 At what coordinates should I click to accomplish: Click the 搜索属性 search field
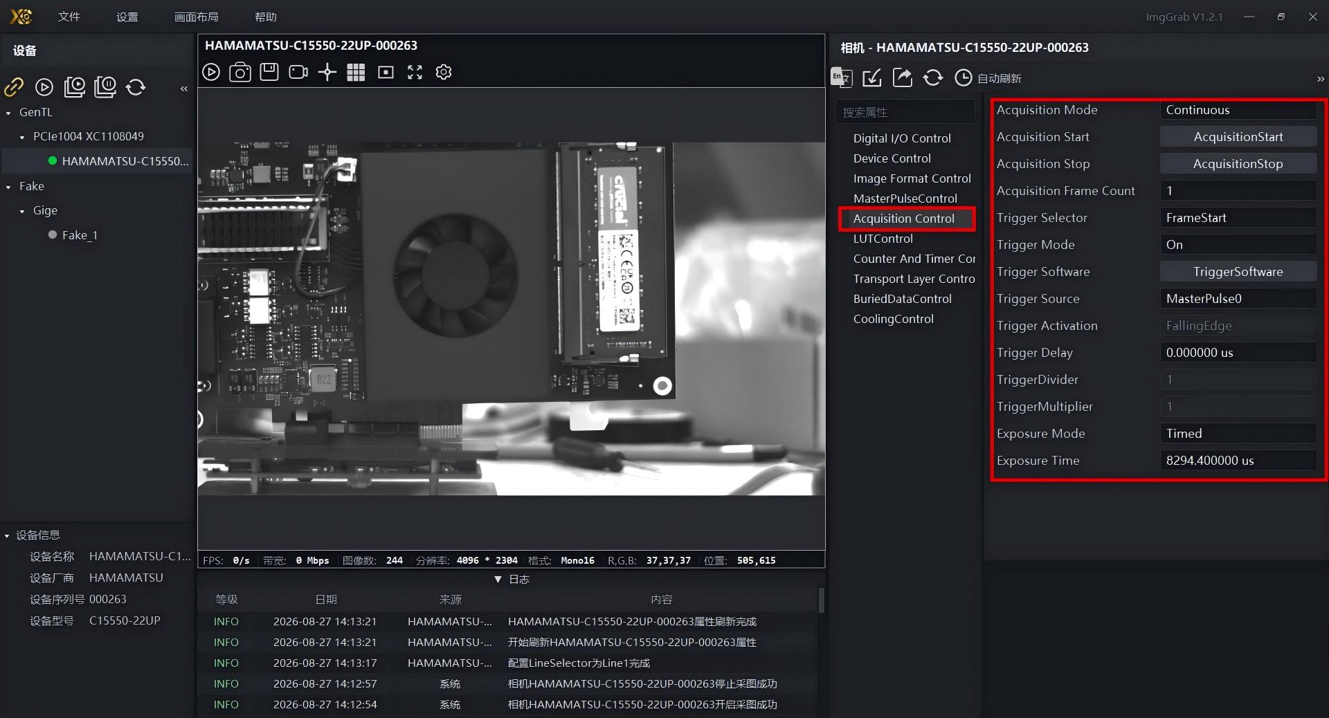[x=905, y=112]
